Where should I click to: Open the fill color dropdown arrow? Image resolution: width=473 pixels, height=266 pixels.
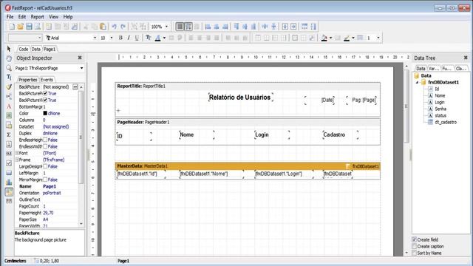[x=330, y=38]
